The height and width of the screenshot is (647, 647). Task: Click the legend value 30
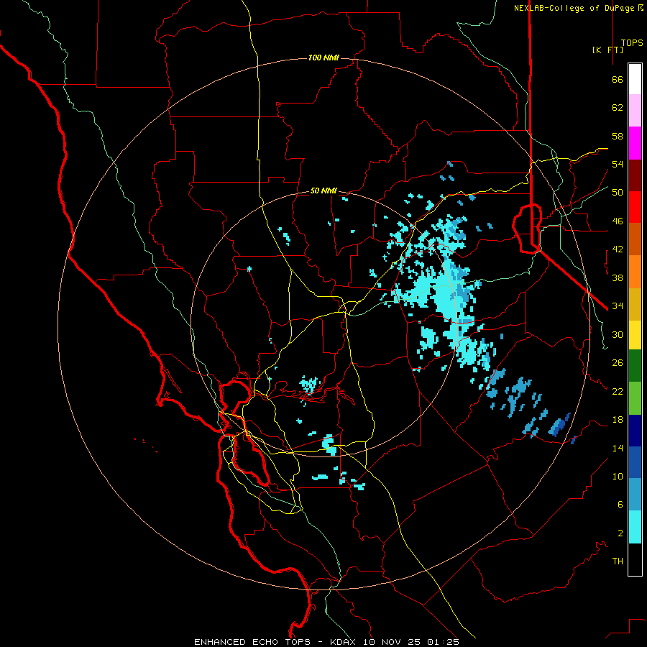coord(618,334)
